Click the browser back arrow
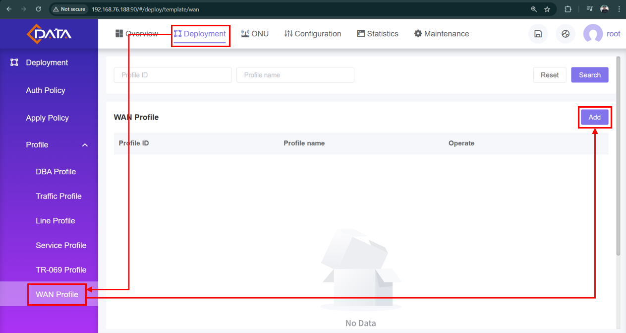This screenshot has width=626, height=333. click(x=9, y=9)
